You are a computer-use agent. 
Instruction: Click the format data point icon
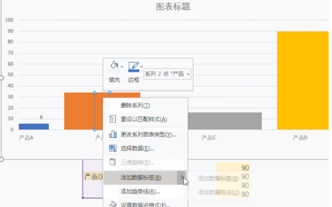113,204
